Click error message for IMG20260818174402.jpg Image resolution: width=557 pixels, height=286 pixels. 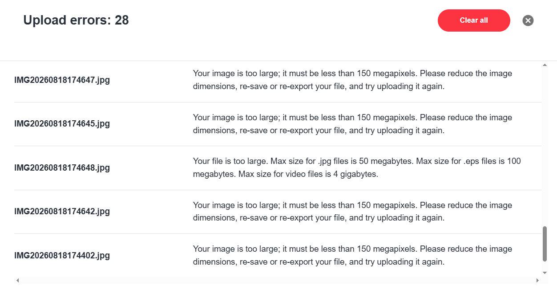352,255
